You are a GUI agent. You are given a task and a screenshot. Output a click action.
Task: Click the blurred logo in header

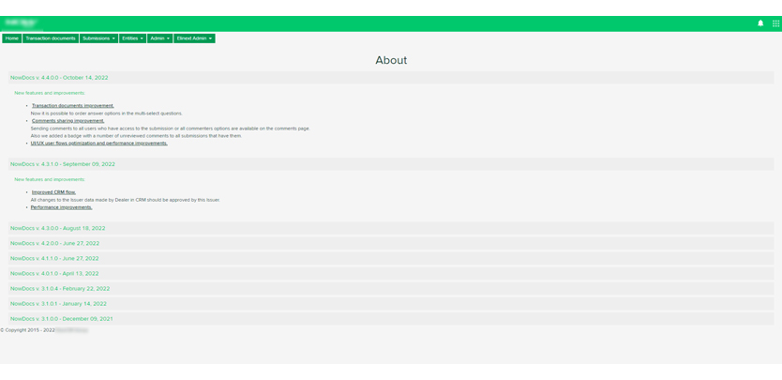21,23
